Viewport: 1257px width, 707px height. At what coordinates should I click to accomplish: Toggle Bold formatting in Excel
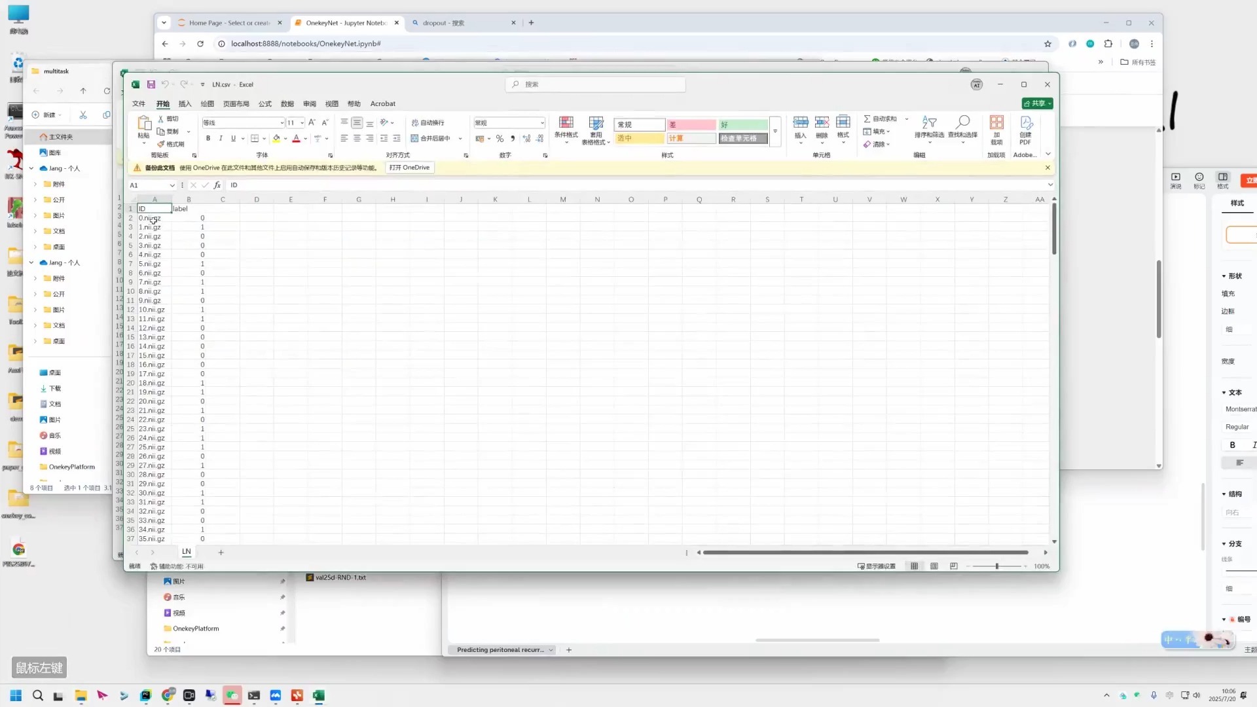(208, 138)
